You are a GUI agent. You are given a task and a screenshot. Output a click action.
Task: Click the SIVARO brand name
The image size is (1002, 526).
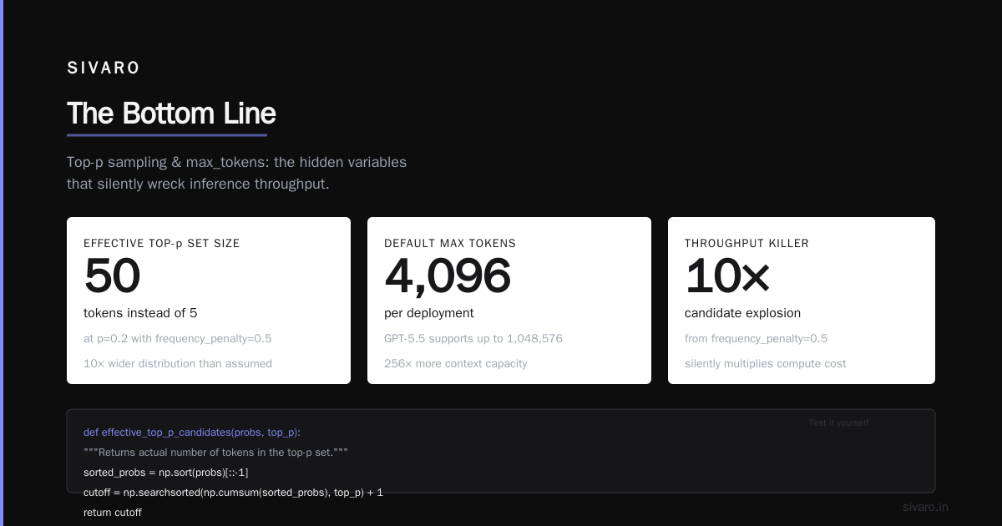coord(104,68)
